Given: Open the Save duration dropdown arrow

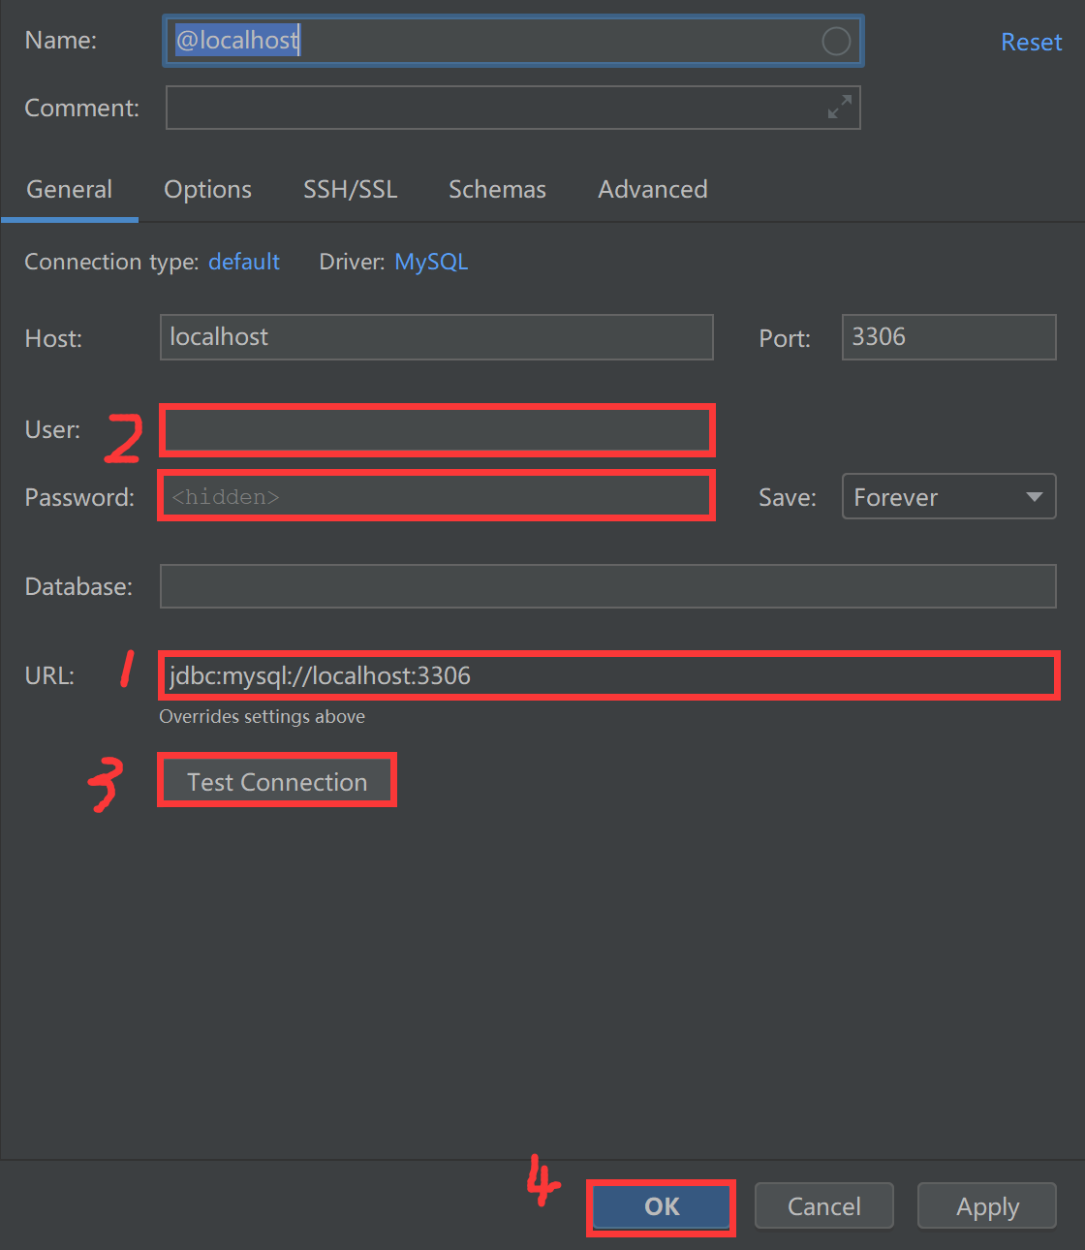Looking at the screenshot, I should pos(1033,496).
